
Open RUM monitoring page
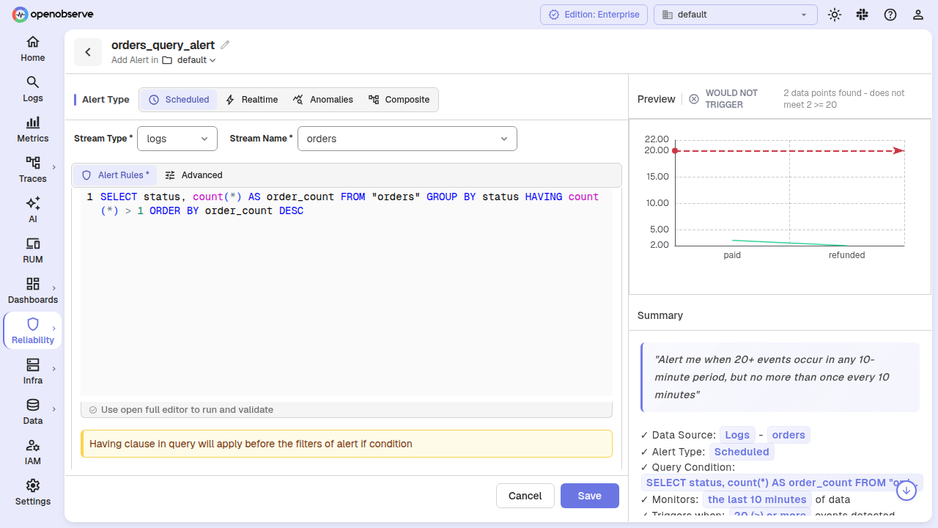pyautogui.click(x=32, y=251)
